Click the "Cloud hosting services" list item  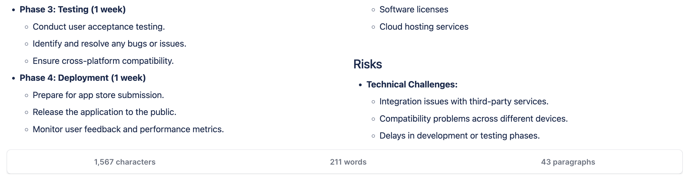[x=424, y=27]
